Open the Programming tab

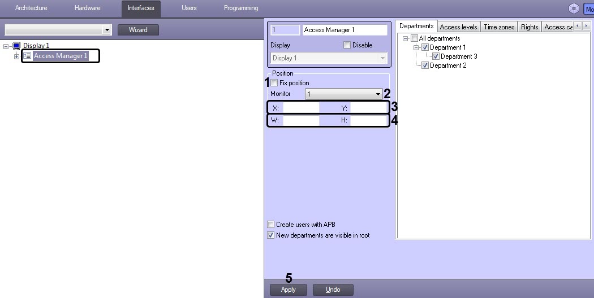coord(241,8)
